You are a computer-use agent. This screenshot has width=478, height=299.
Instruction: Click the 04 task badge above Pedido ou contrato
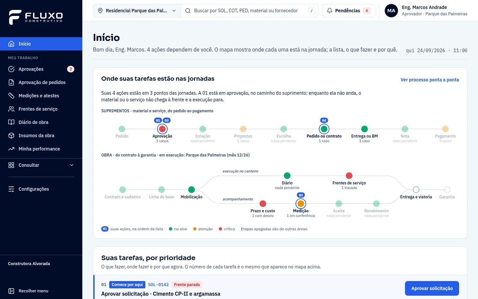(324, 120)
